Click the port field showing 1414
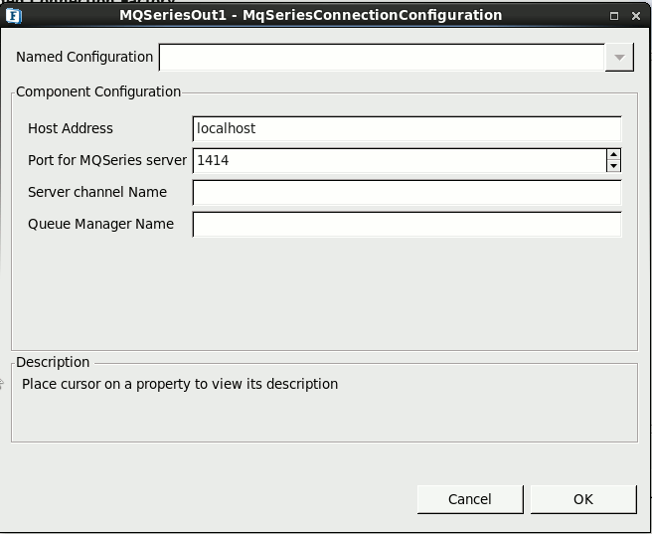 pyautogui.click(x=400, y=160)
